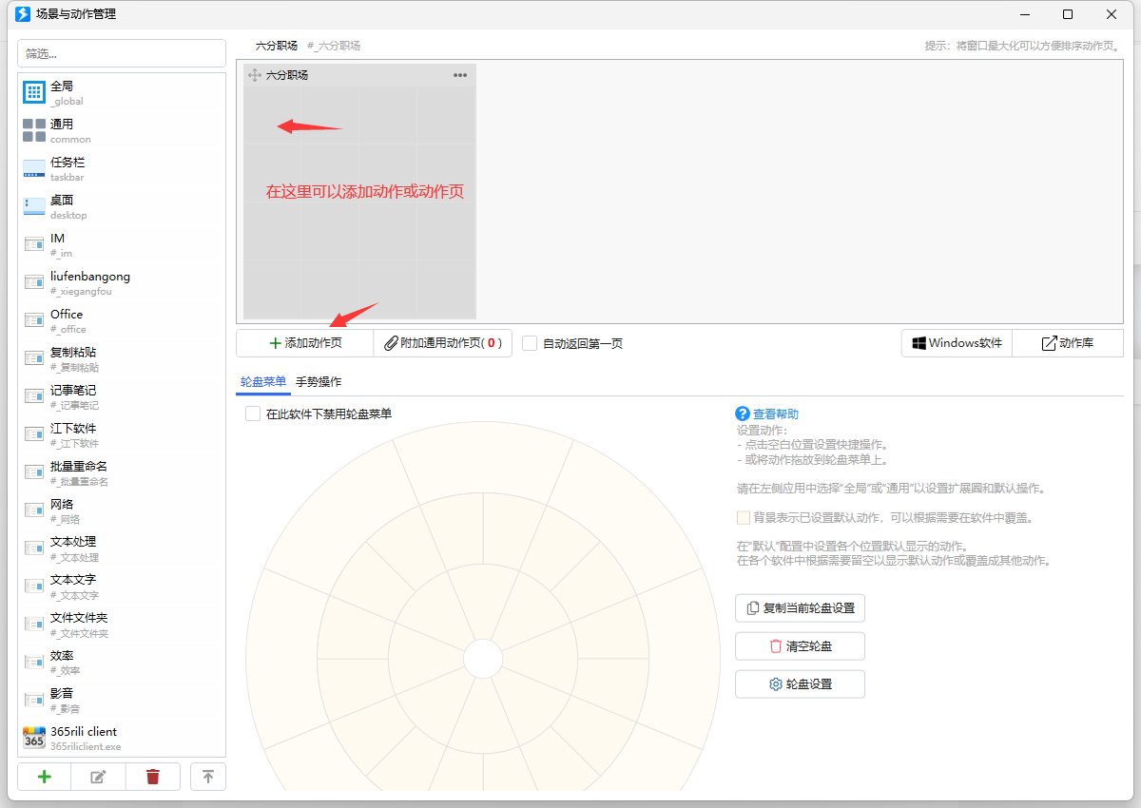
Task: Open the 任务栏 taskbar scene icon
Action: (34, 168)
